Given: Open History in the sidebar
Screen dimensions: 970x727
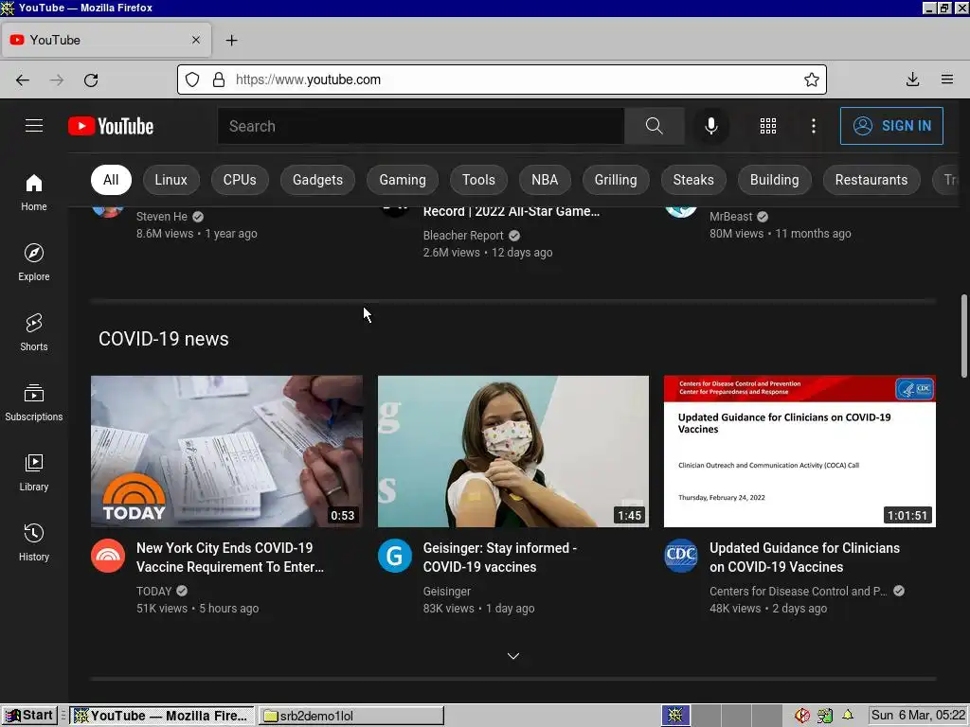Looking at the screenshot, I should pos(34,542).
